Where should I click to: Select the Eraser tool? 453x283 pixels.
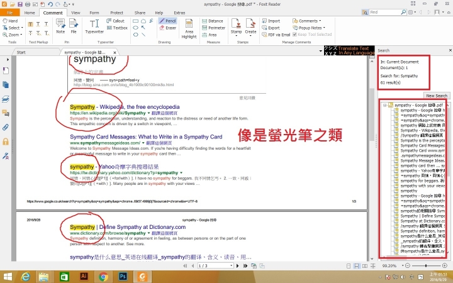point(167,28)
